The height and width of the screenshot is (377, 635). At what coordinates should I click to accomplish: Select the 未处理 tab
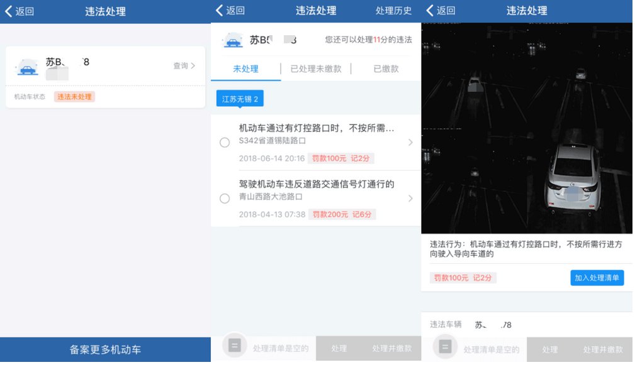(245, 69)
